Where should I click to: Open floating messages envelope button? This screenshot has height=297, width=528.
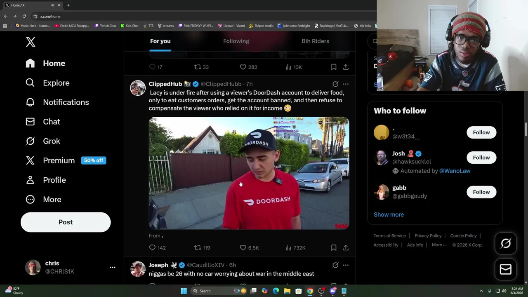[x=506, y=269]
